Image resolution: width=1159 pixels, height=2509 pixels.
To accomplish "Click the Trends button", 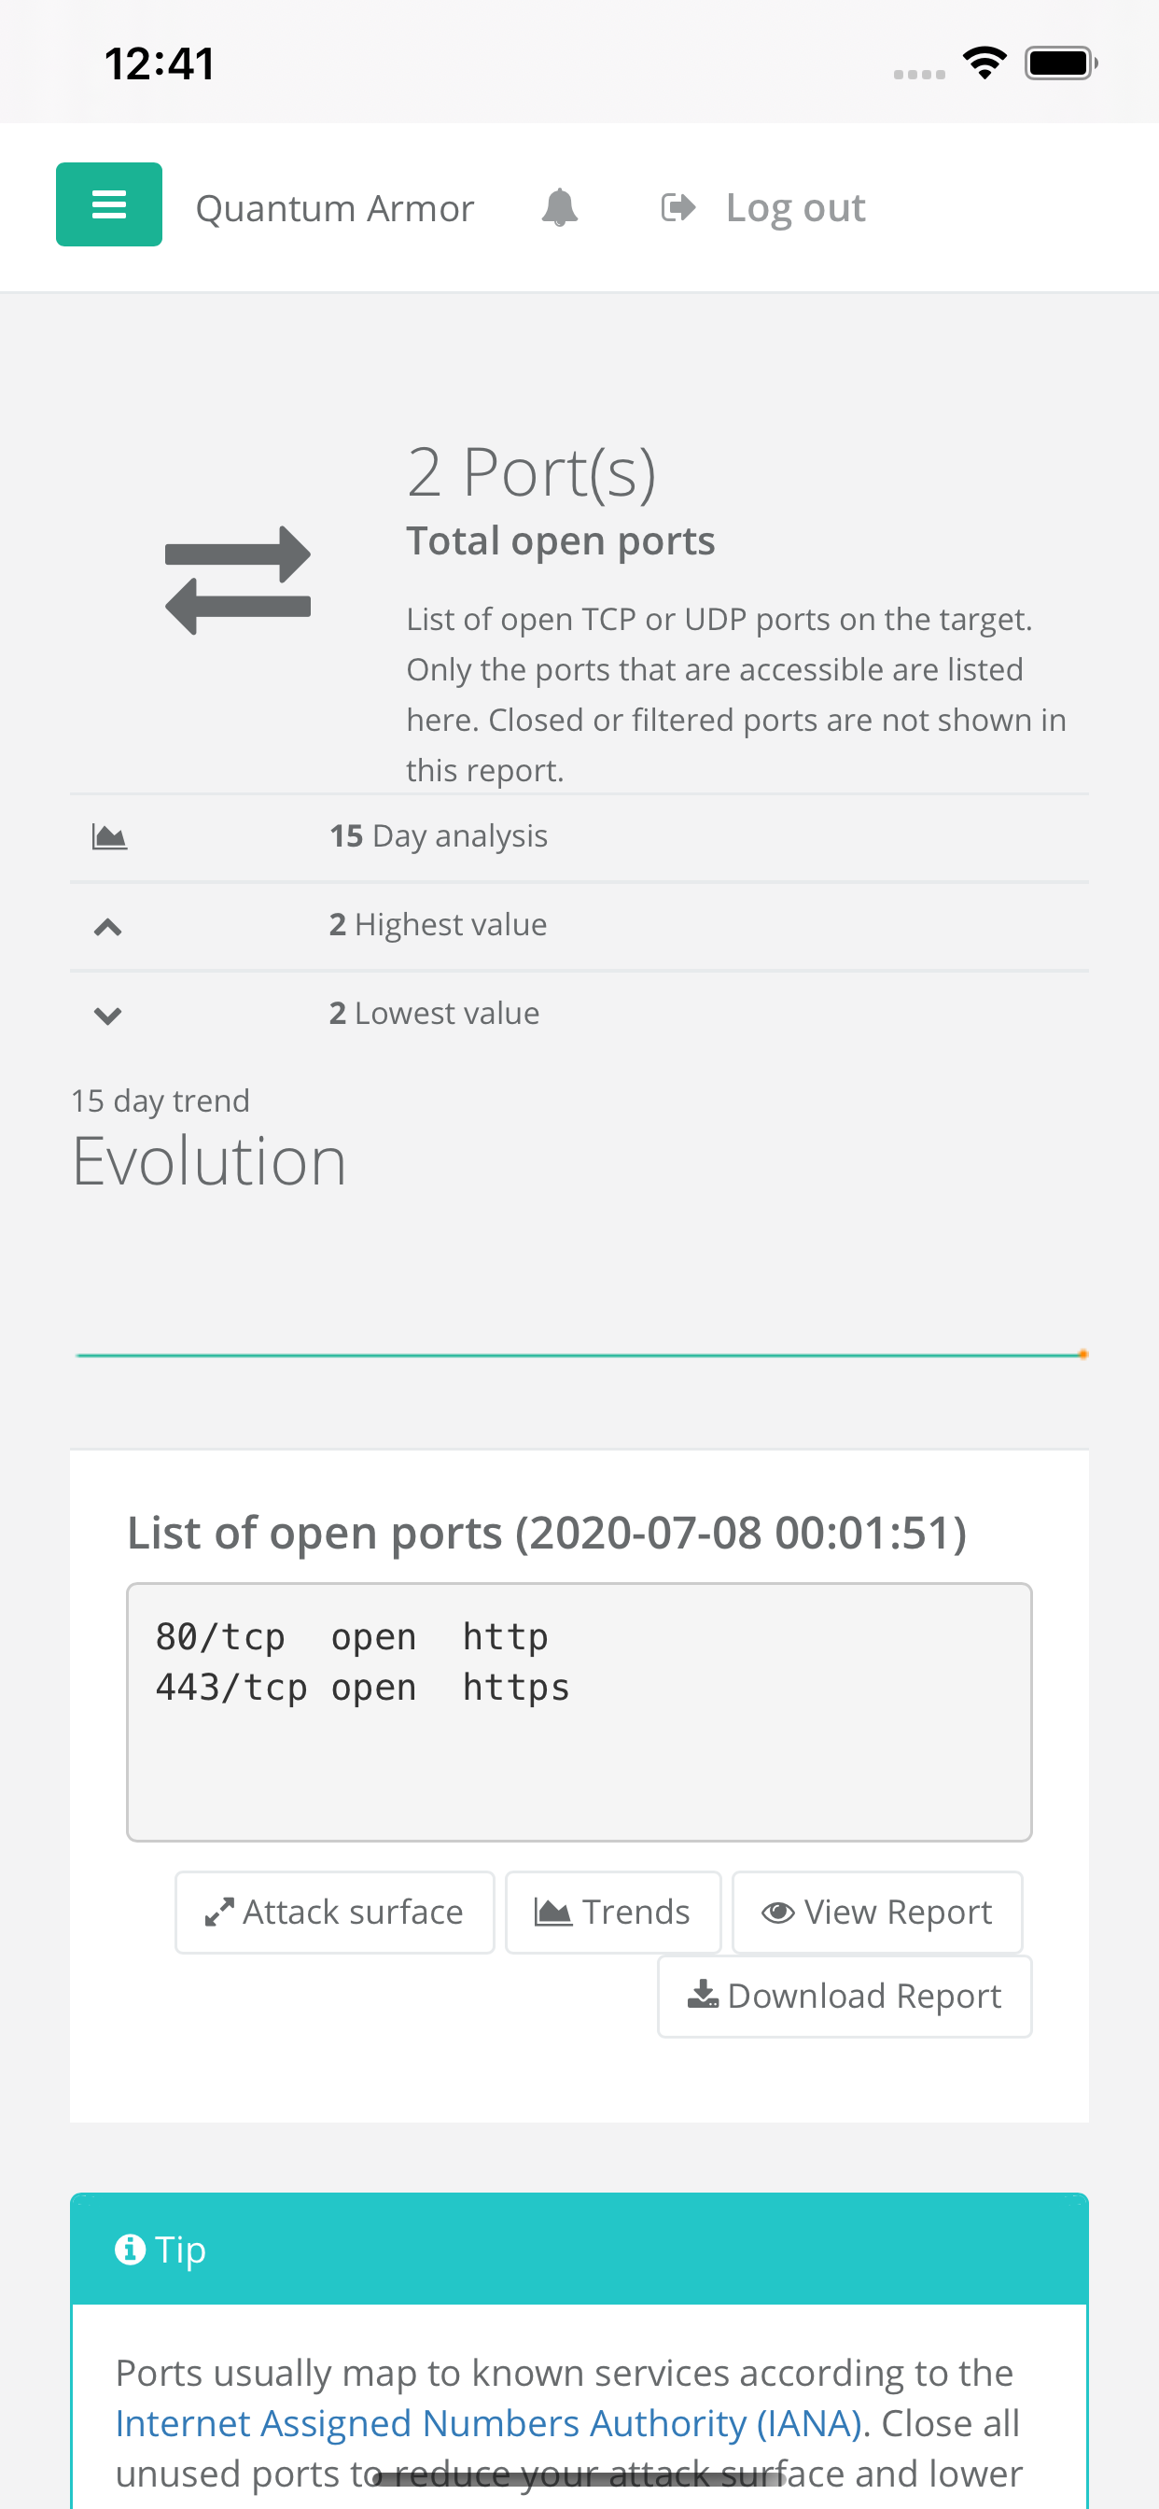I will pos(612,1911).
